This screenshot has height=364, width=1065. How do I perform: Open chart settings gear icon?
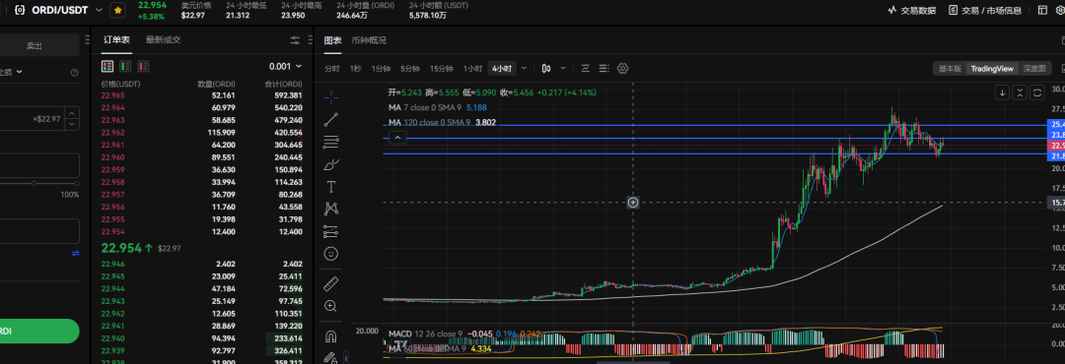[623, 69]
